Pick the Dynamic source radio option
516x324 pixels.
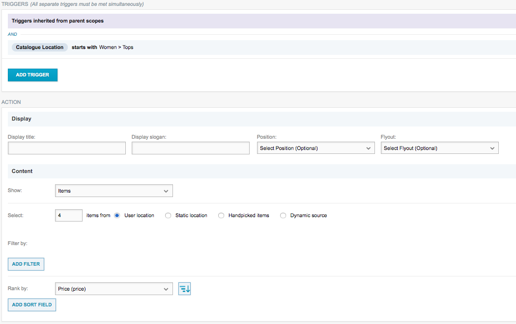click(283, 215)
